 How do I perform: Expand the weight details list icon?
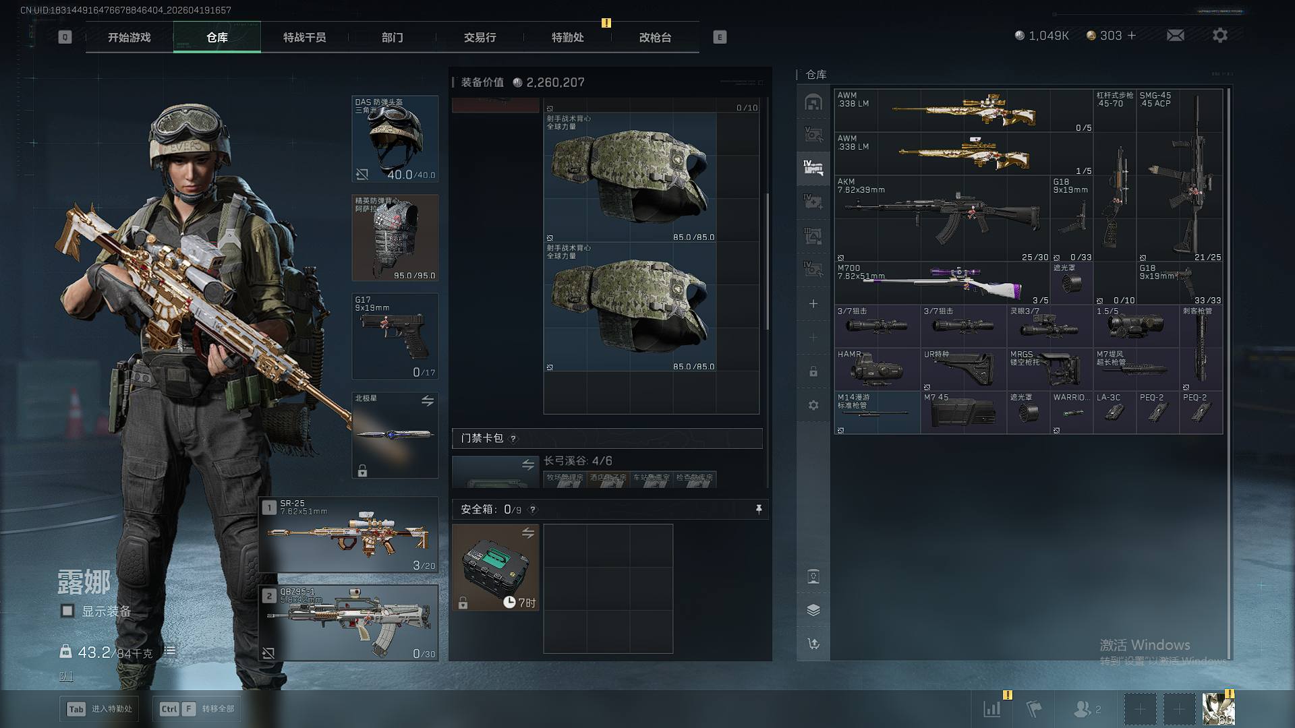pos(170,651)
